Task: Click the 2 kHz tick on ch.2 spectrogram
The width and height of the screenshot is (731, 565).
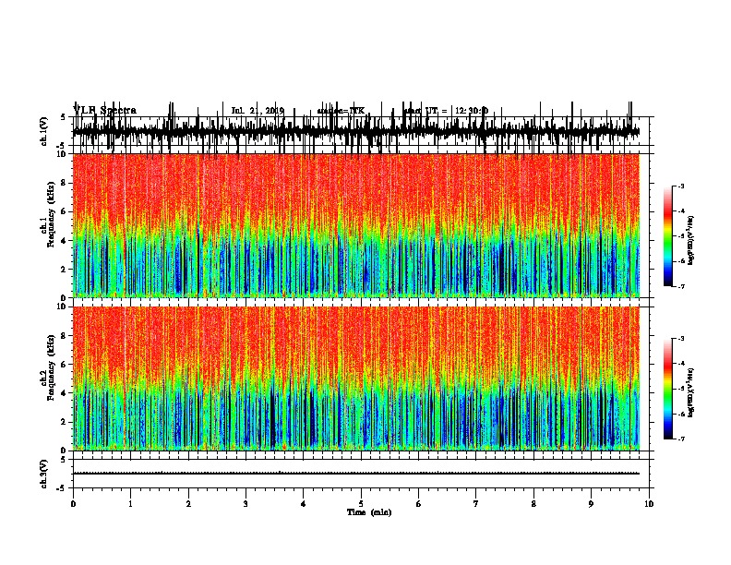Action: tap(64, 422)
